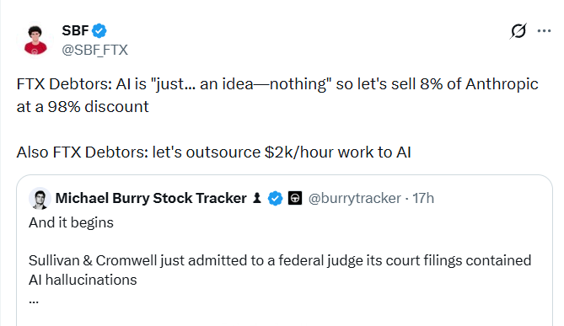Open Michael Burry Stock Tracker name link

tap(151, 199)
